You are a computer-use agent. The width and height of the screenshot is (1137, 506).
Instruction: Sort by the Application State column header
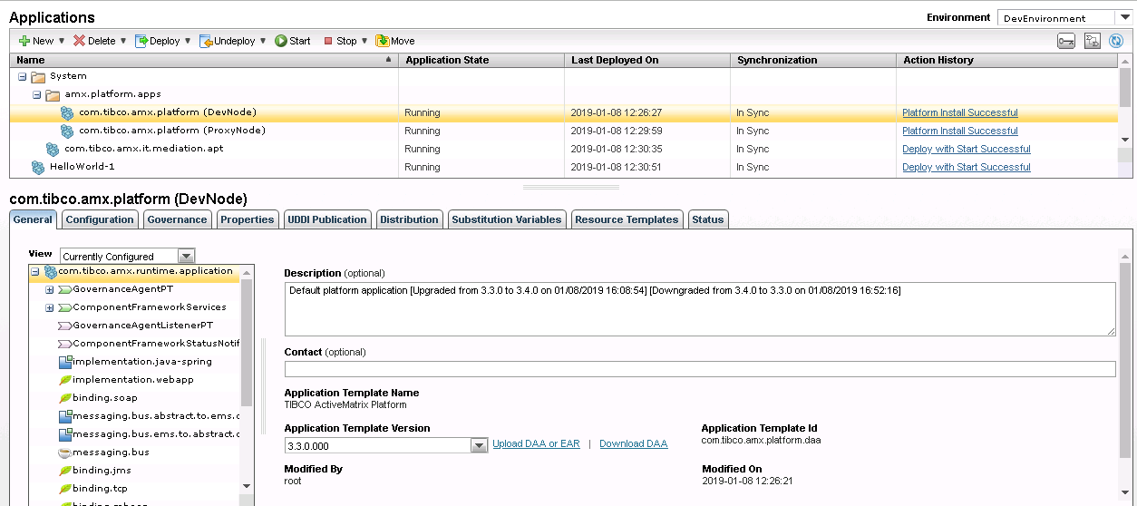(x=481, y=60)
